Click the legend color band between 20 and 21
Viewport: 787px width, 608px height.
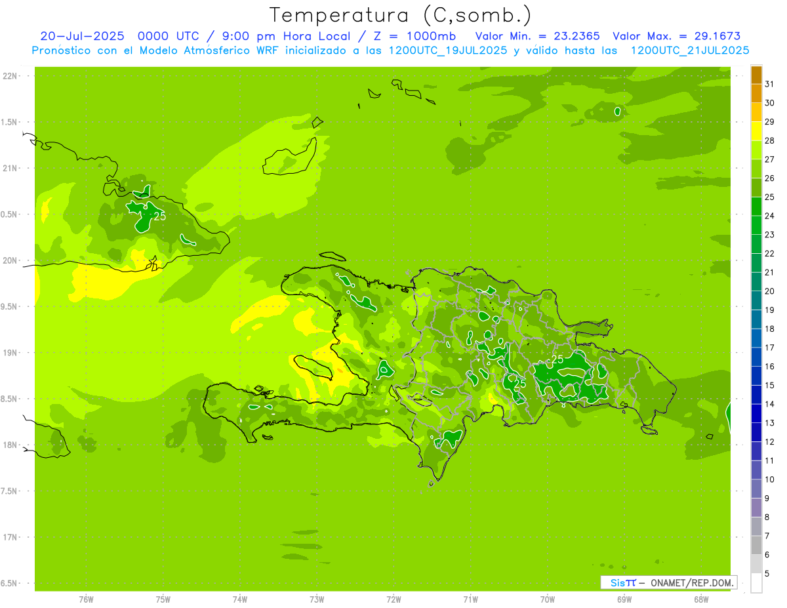[x=756, y=282]
